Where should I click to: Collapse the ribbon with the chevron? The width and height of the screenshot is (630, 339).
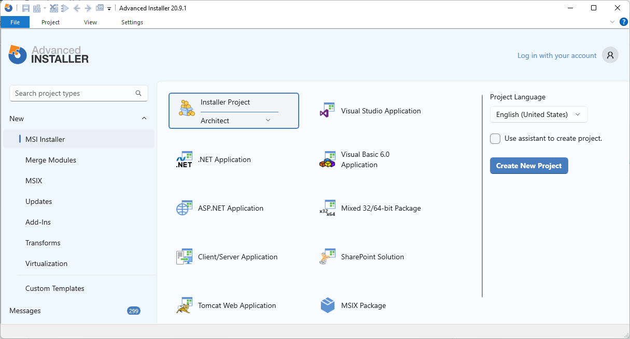pos(612,22)
